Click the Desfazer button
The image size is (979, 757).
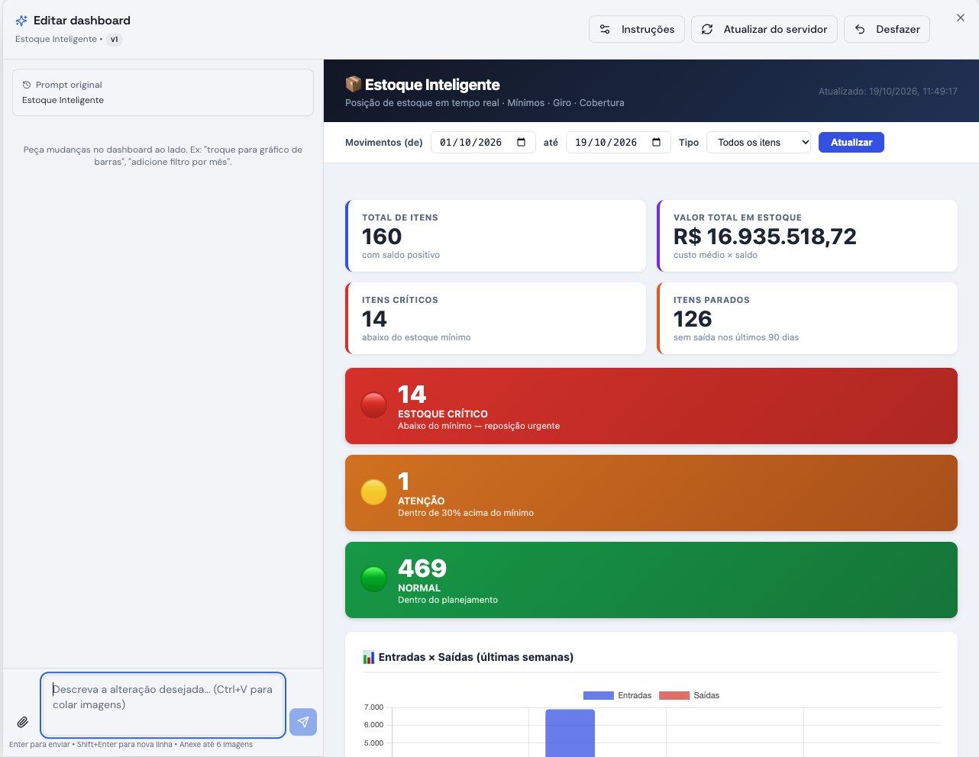[x=887, y=29]
